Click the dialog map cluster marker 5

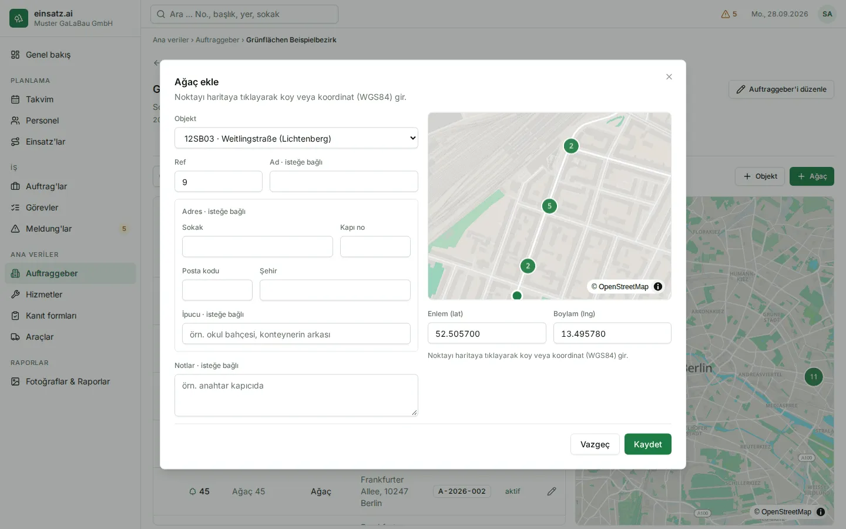click(549, 206)
